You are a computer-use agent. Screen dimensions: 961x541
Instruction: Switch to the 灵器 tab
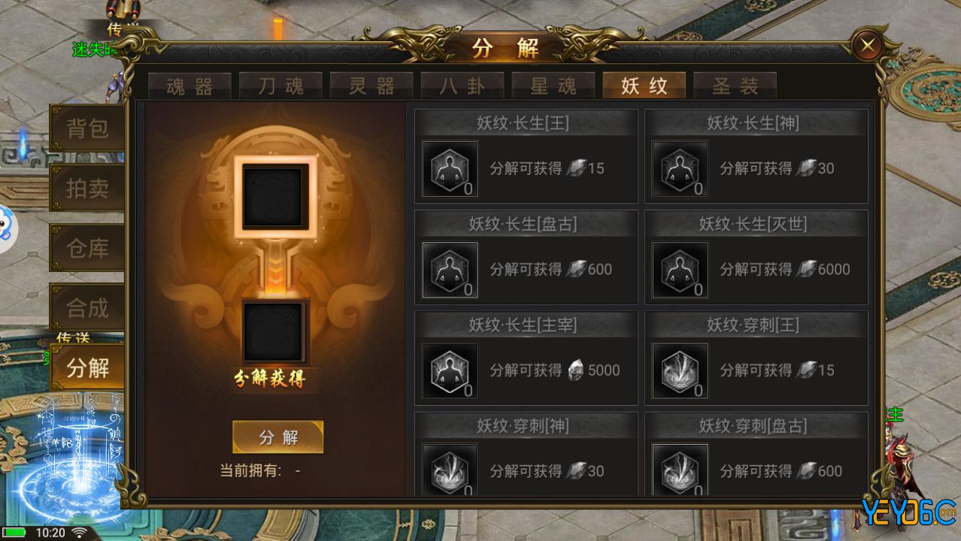(x=371, y=86)
